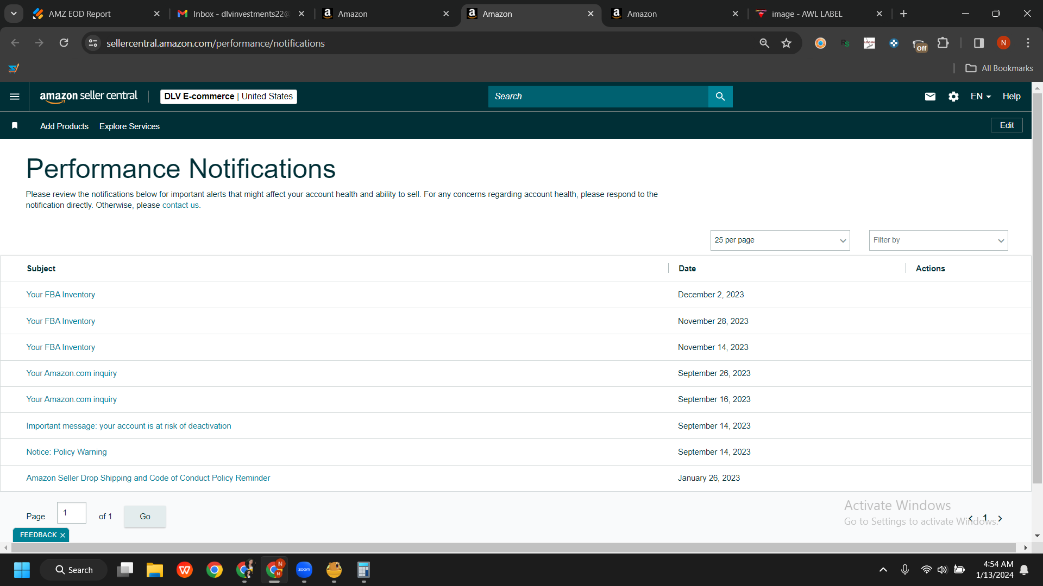
Task: Open the Add Products menu item
Action: (64, 126)
